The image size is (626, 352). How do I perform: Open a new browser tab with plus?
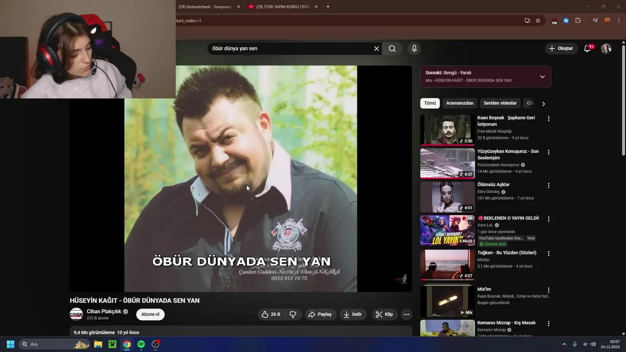pos(328,7)
